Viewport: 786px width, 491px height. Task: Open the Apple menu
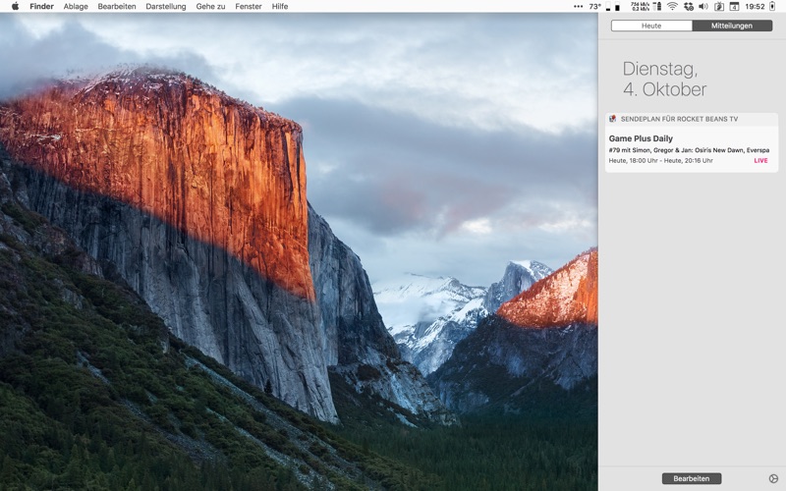click(x=15, y=6)
